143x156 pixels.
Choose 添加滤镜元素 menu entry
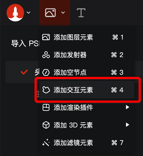[87, 143]
